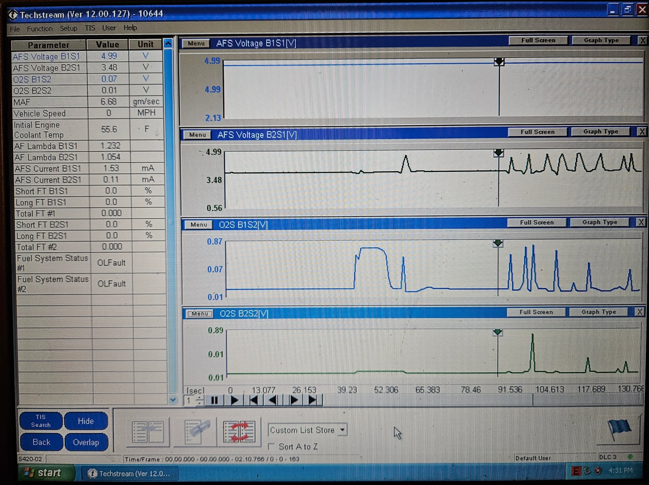This screenshot has height=485, width=649.
Task: Select the Vehicle Speed parameter row
Action: [x=88, y=113]
